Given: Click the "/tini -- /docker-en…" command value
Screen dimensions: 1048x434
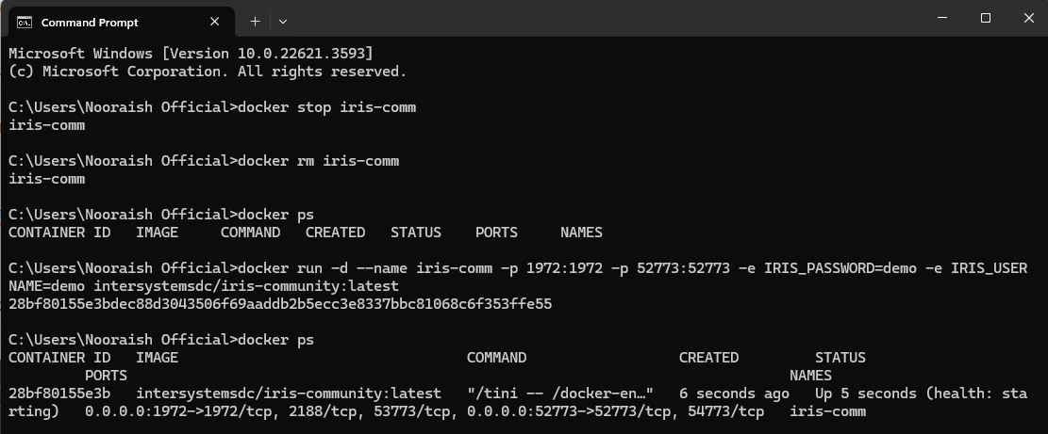Looking at the screenshot, I should 560,394.
